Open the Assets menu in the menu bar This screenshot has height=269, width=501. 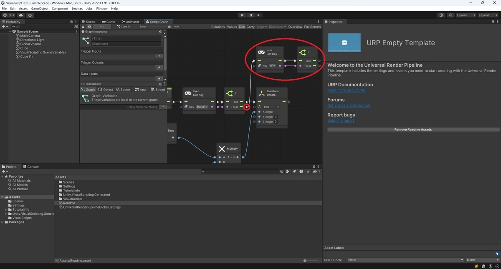coord(23,8)
